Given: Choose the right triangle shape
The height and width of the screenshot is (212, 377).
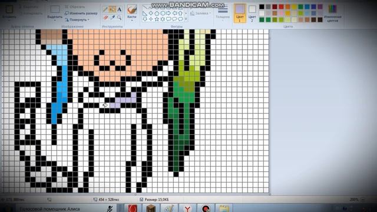Looking at the screenshot, I should coord(145,14).
